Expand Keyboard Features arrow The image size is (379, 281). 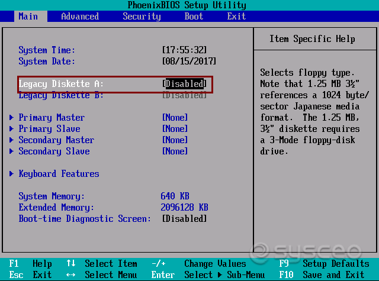(x=11, y=174)
